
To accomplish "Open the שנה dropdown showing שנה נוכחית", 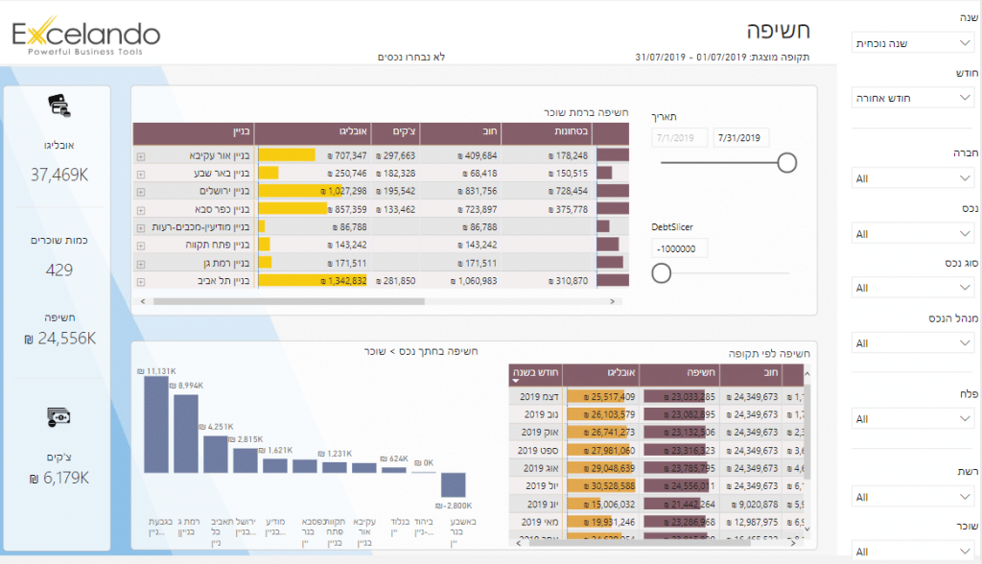I will (912, 42).
